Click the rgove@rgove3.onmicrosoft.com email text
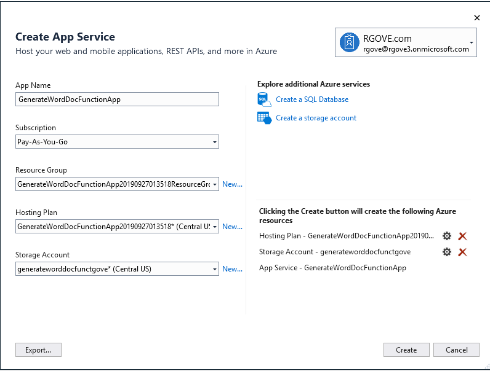Viewport: 490px width, 371px height. pyautogui.click(x=416, y=49)
